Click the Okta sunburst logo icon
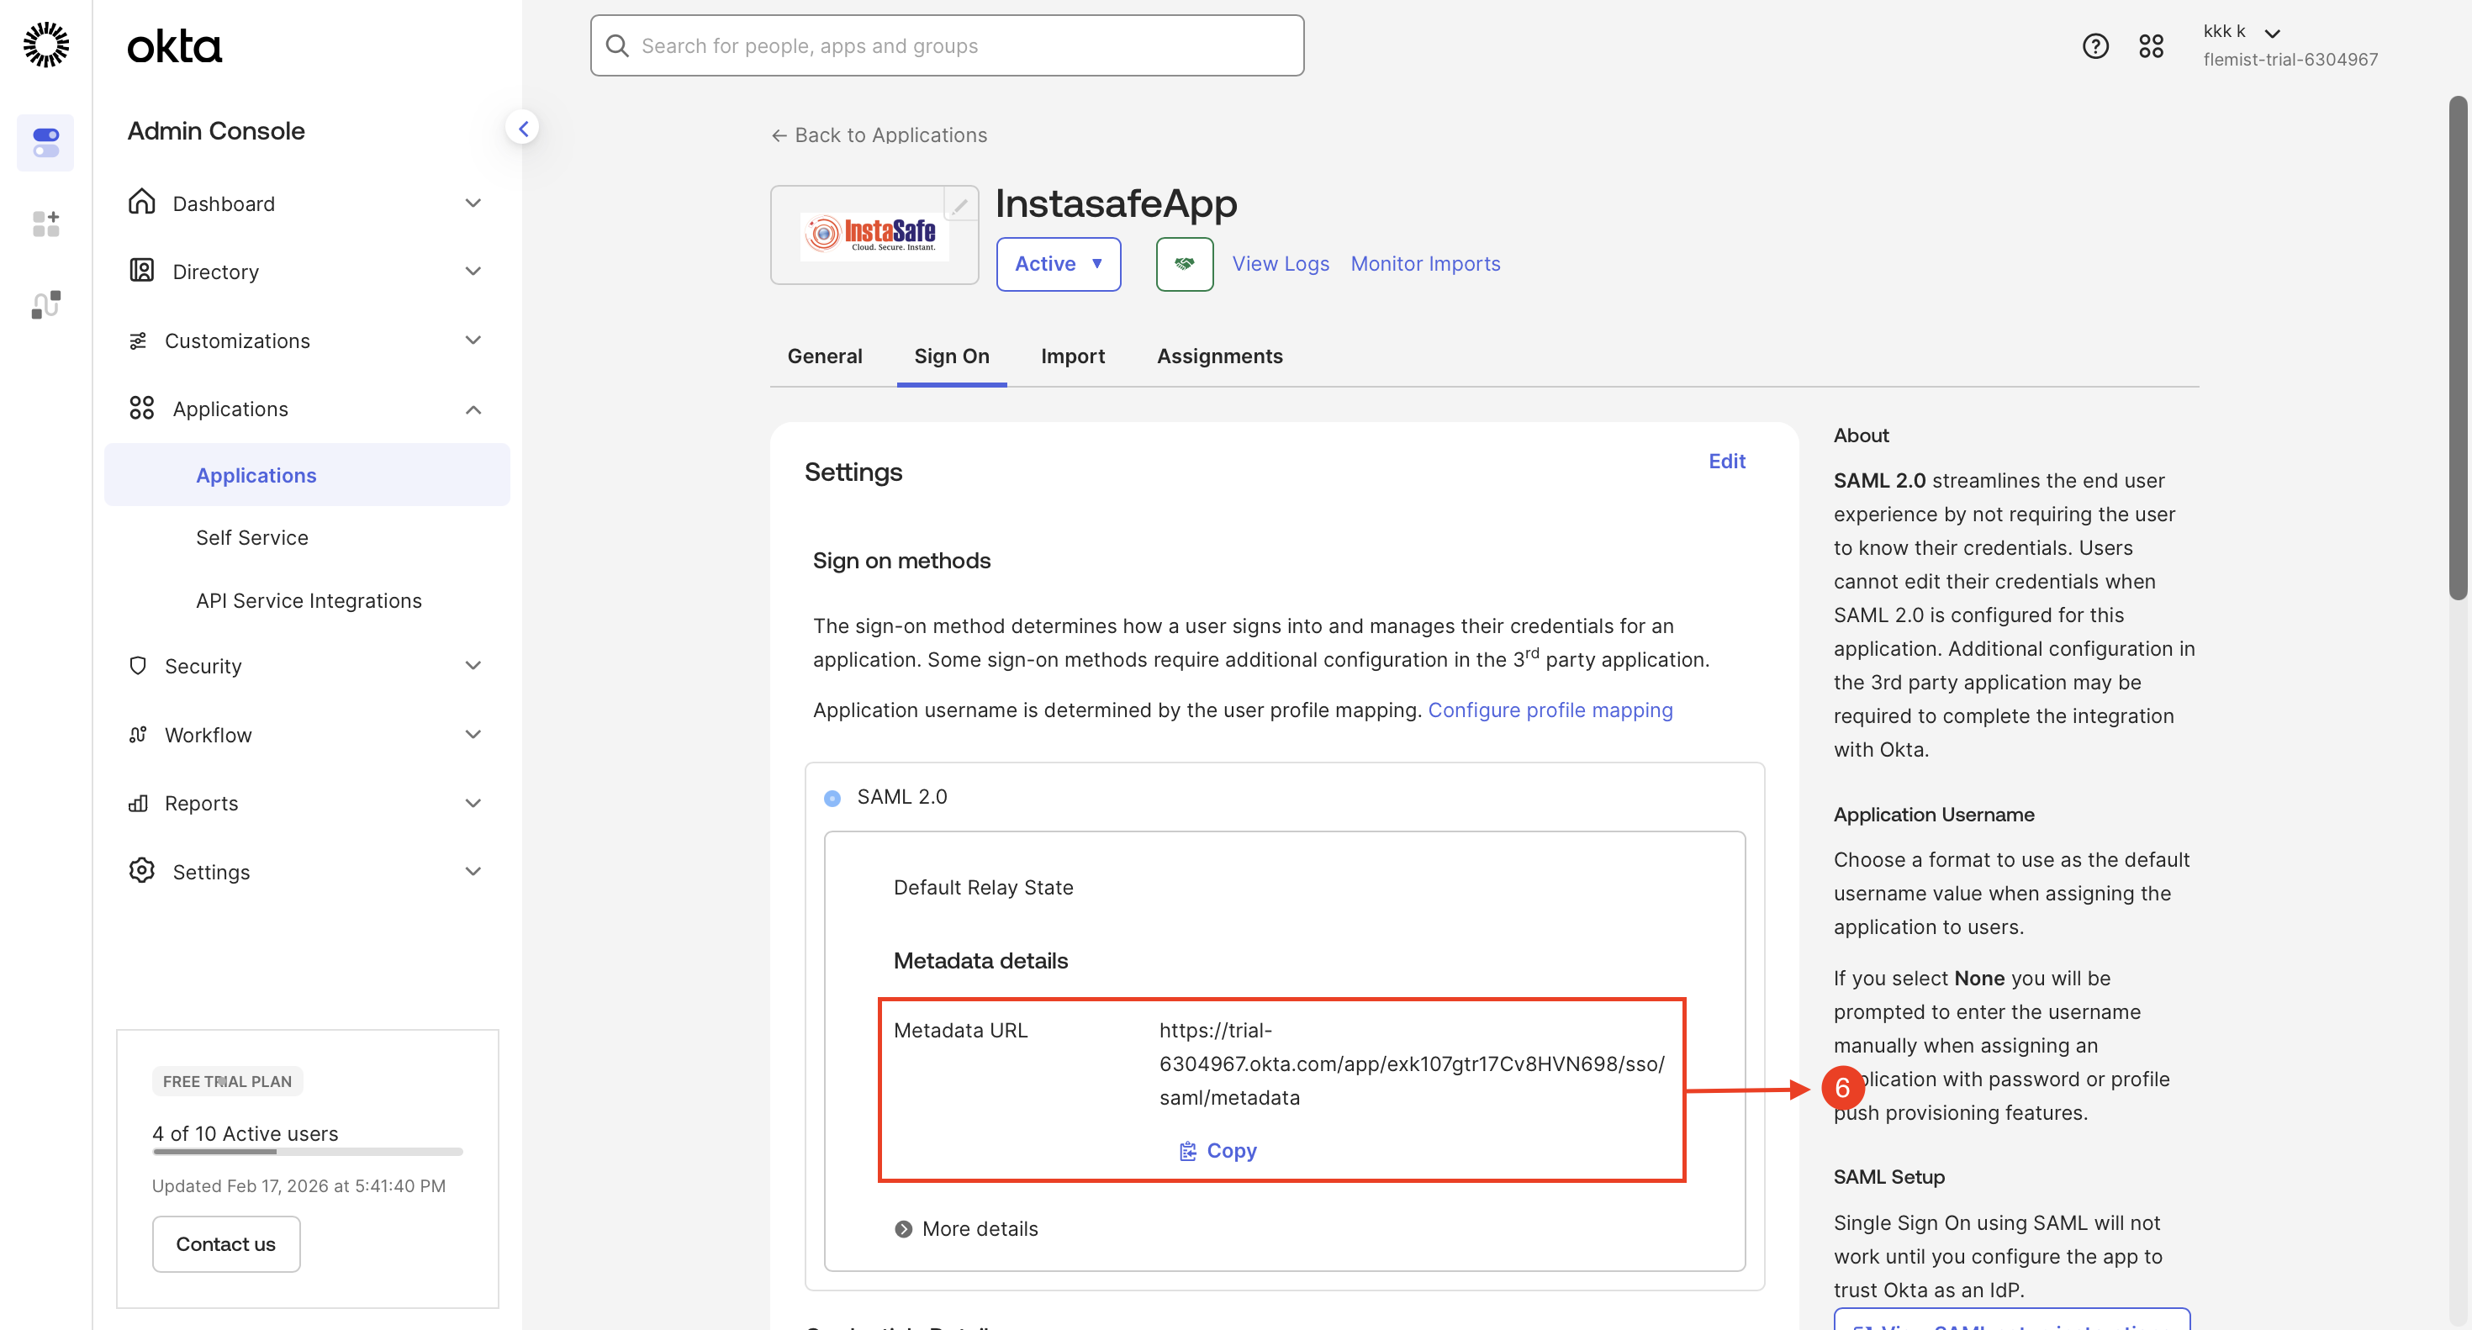The image size is (2472, 1330). pyautogui.click(x=46, y=45)
